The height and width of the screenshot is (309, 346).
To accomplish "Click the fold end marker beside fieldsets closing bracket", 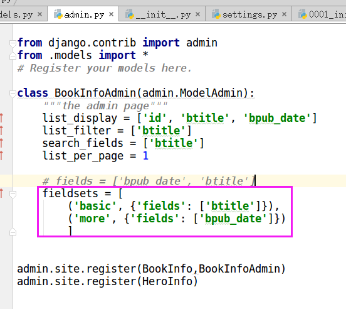I will click(13, 232).
